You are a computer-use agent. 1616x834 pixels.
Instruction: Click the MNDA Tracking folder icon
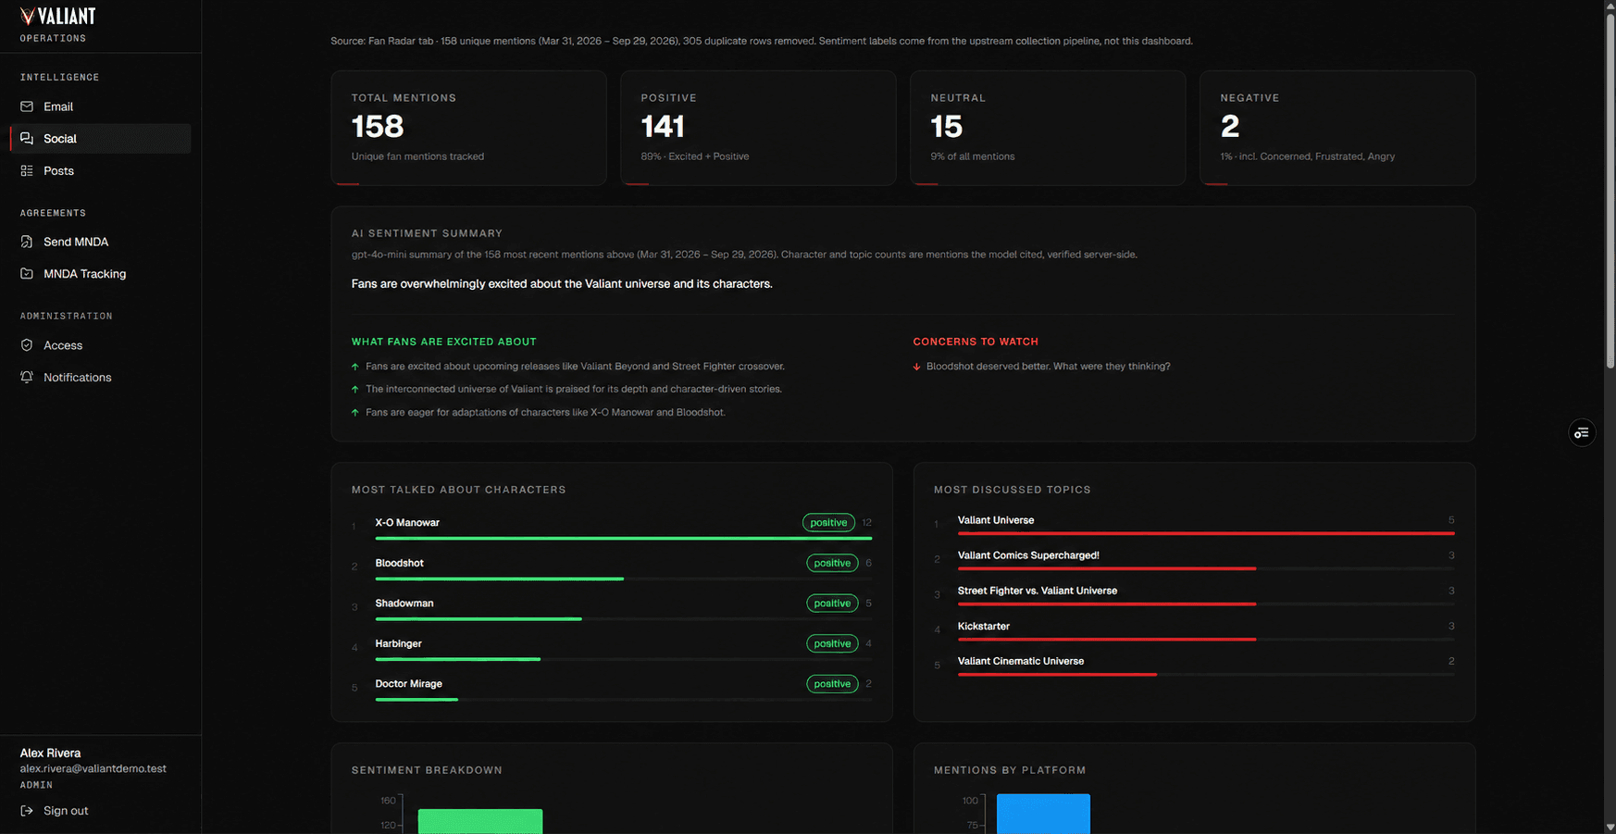click(x=27, y=274)
